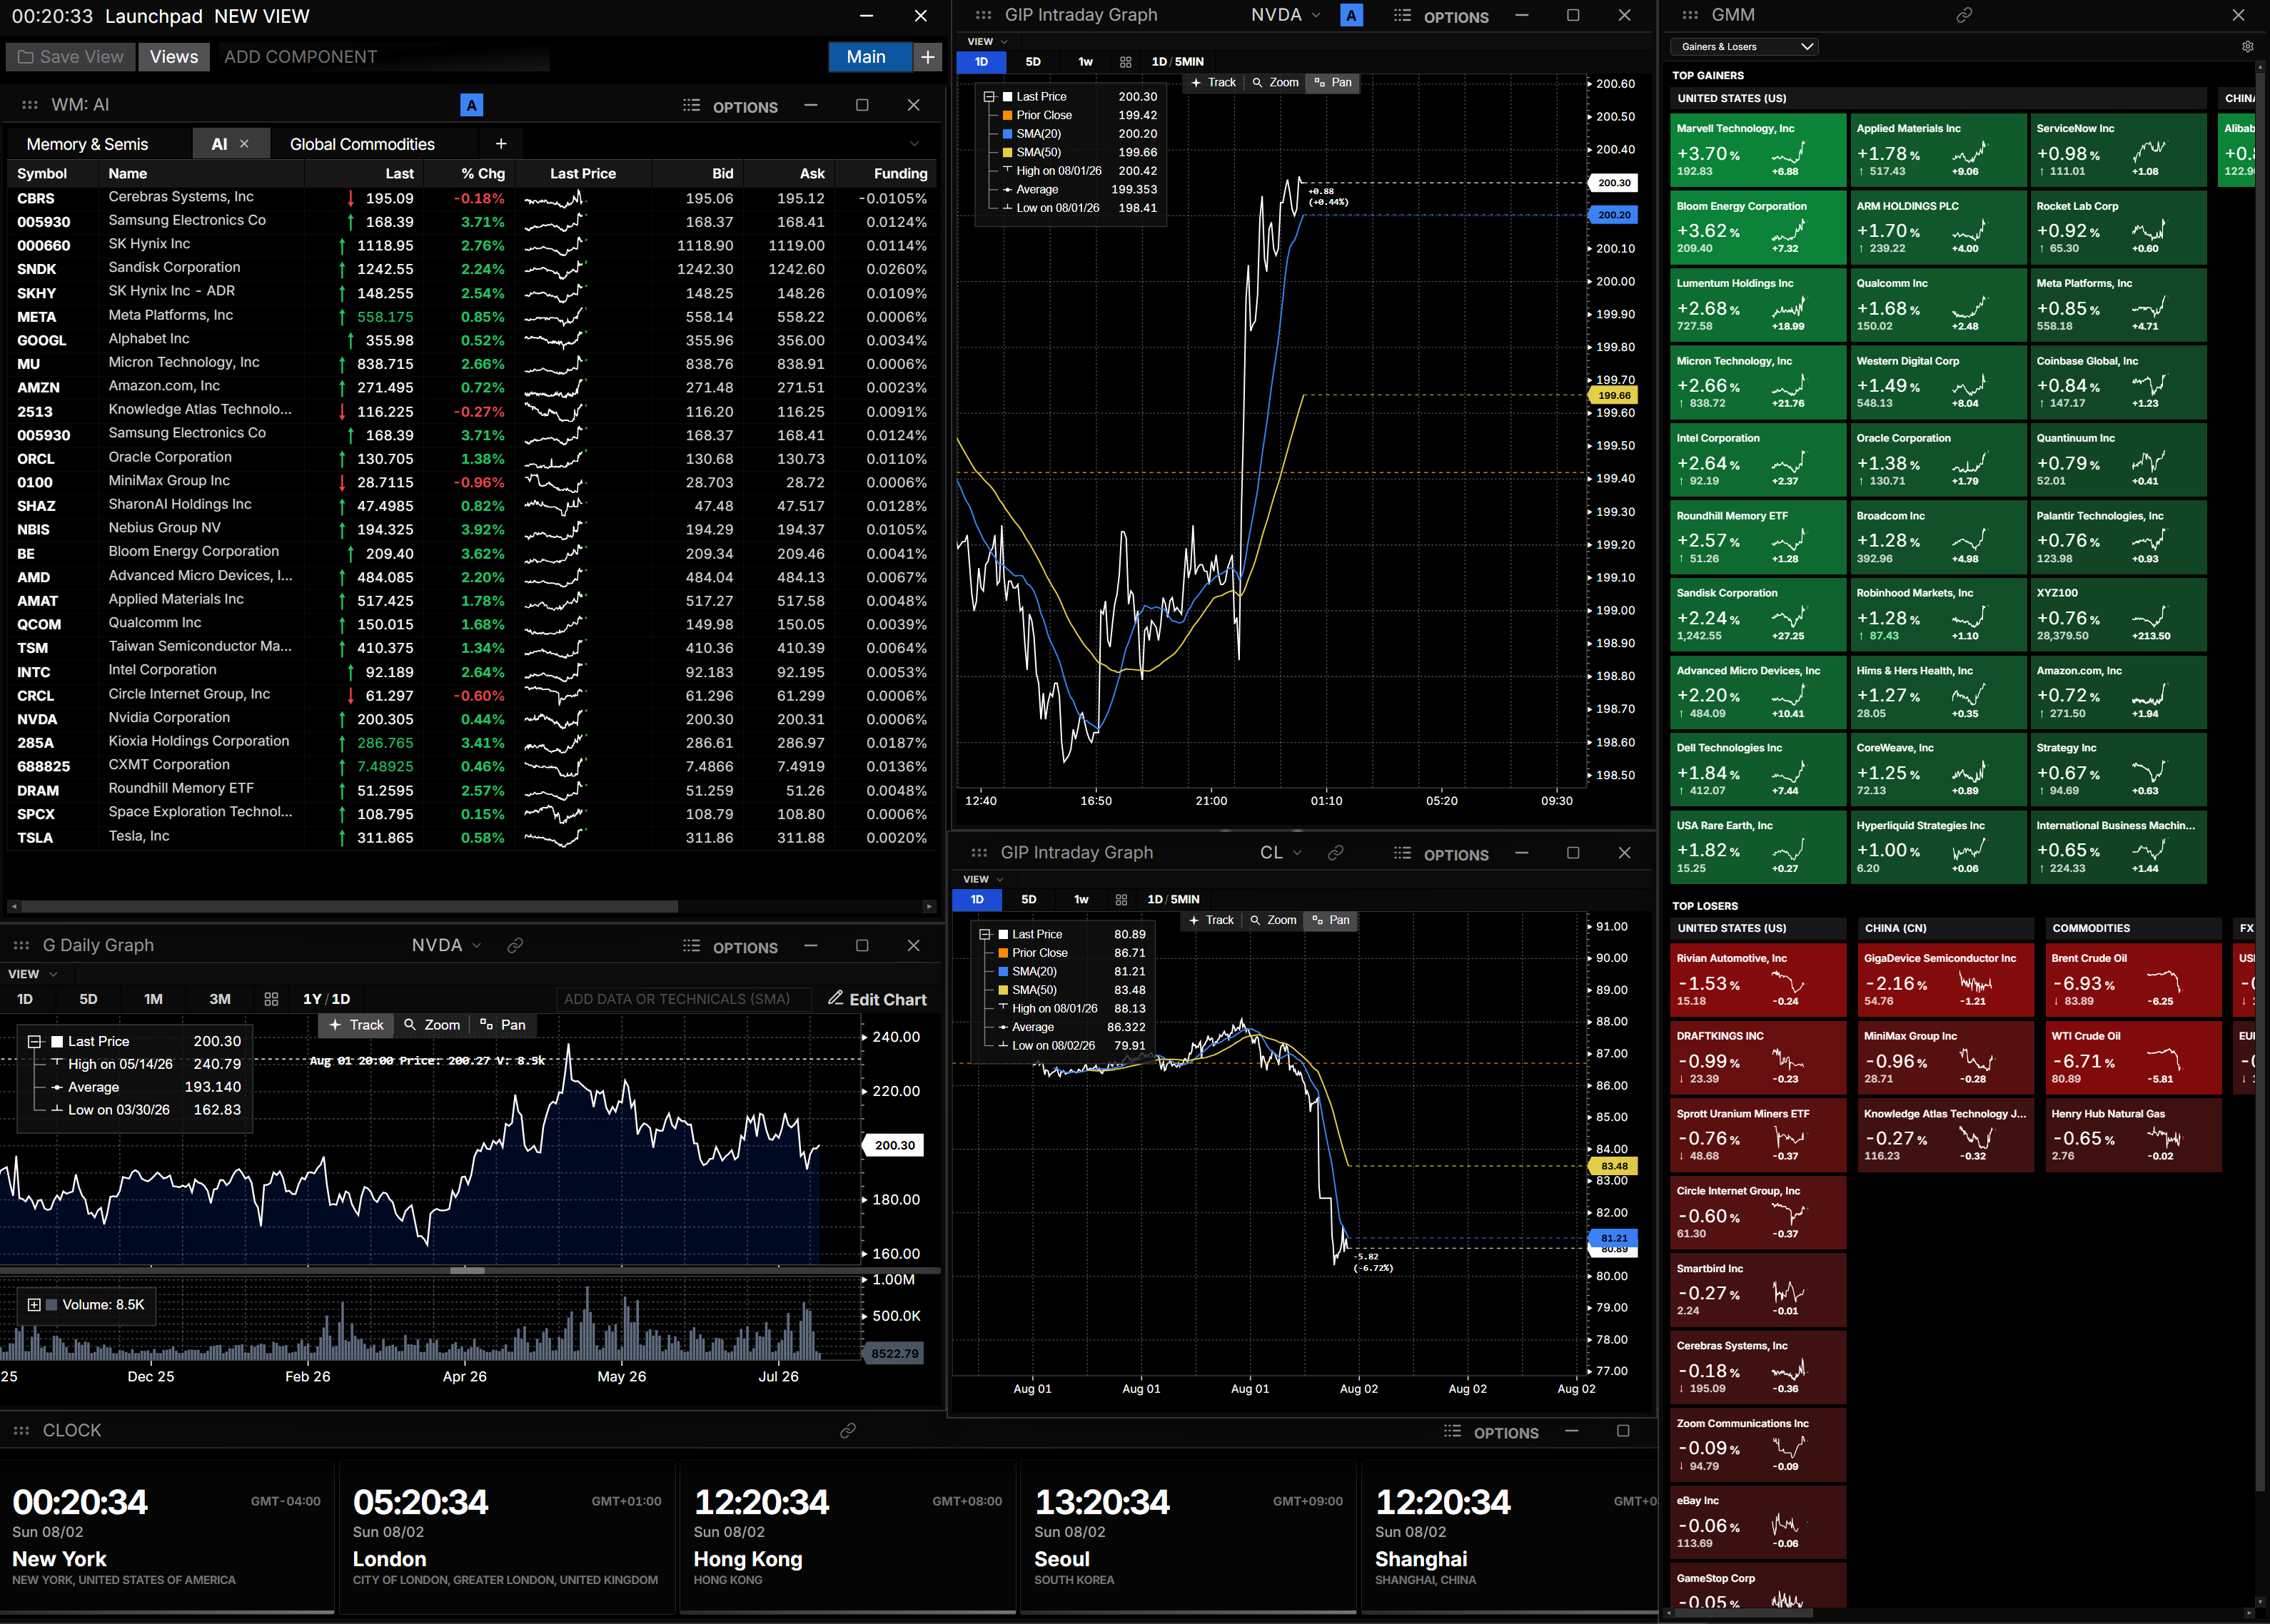Toggle Pan mode in the G Daily Graph

point(503,1025)
